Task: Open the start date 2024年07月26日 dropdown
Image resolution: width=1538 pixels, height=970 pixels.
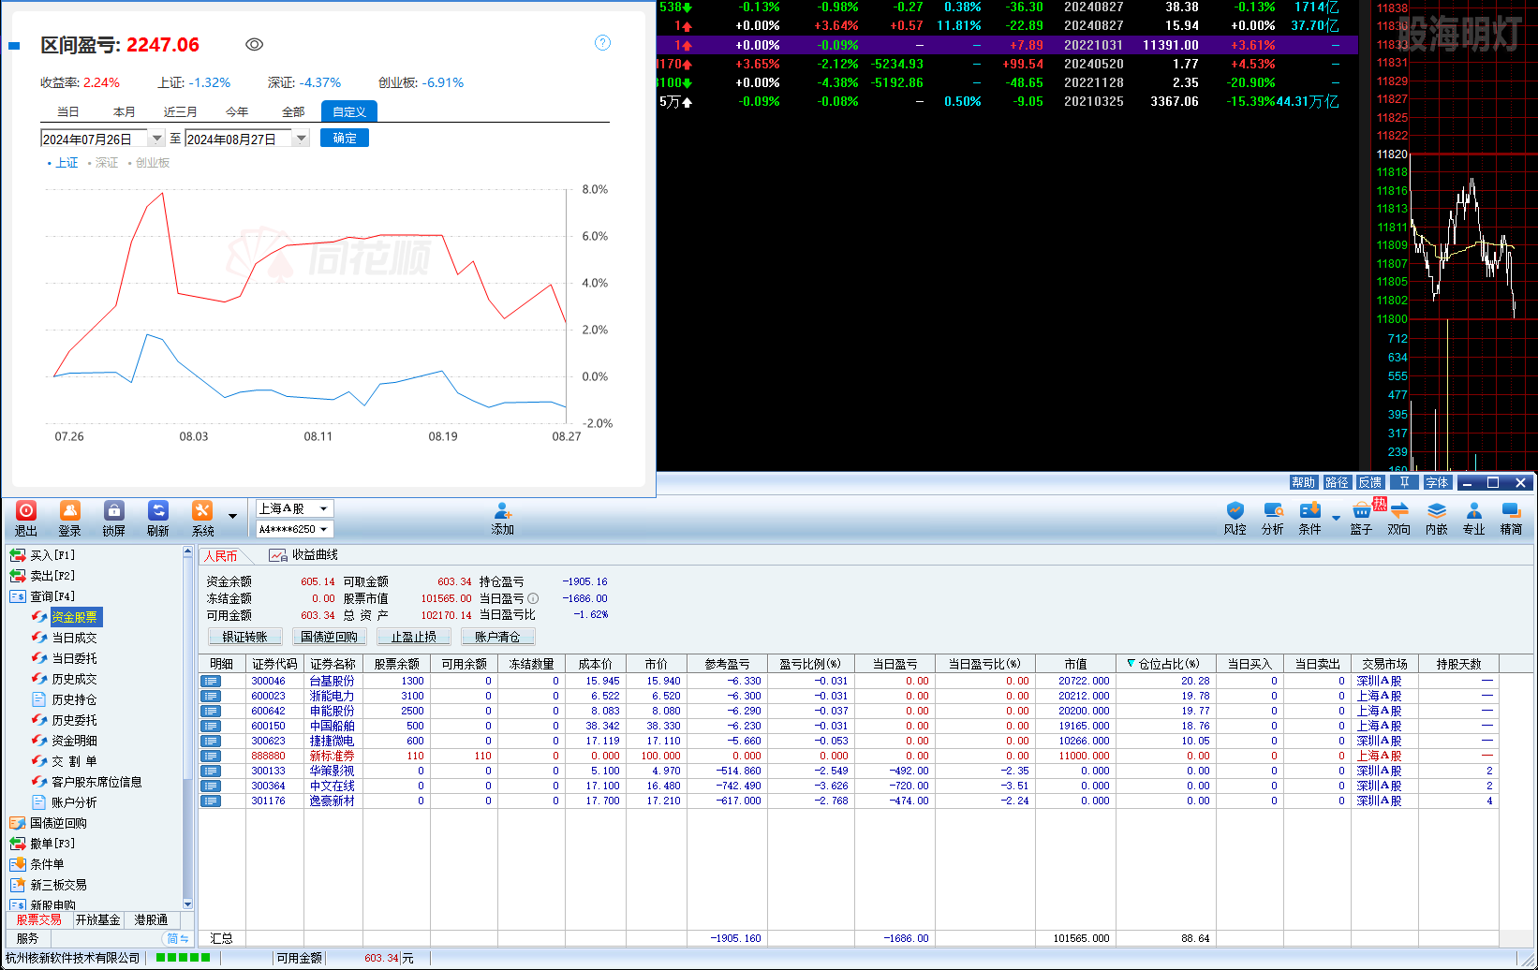Action: pos(155,139)
